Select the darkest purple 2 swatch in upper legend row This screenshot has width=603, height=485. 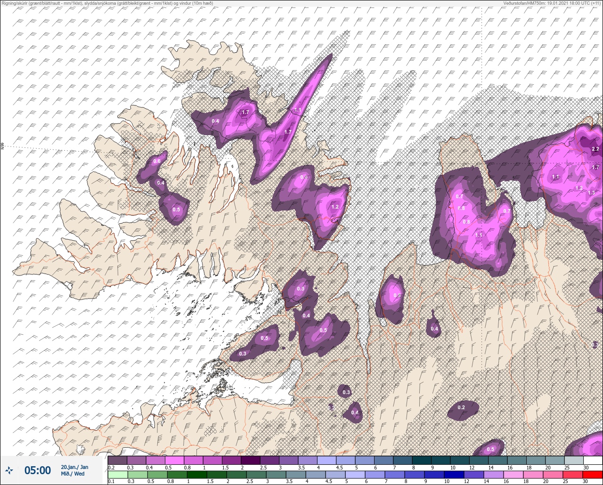coord(251,460)
